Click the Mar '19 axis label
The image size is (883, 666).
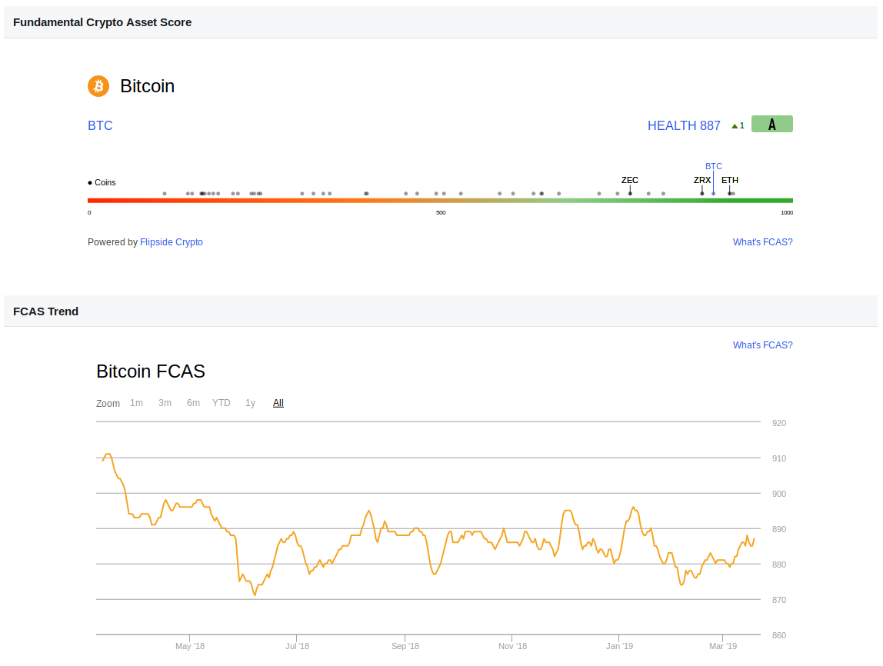[722, 646]
